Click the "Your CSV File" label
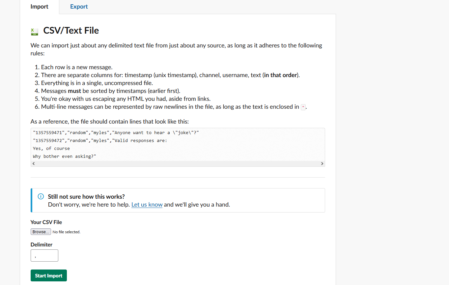This screenshot has height=285, width=449. 46,222
